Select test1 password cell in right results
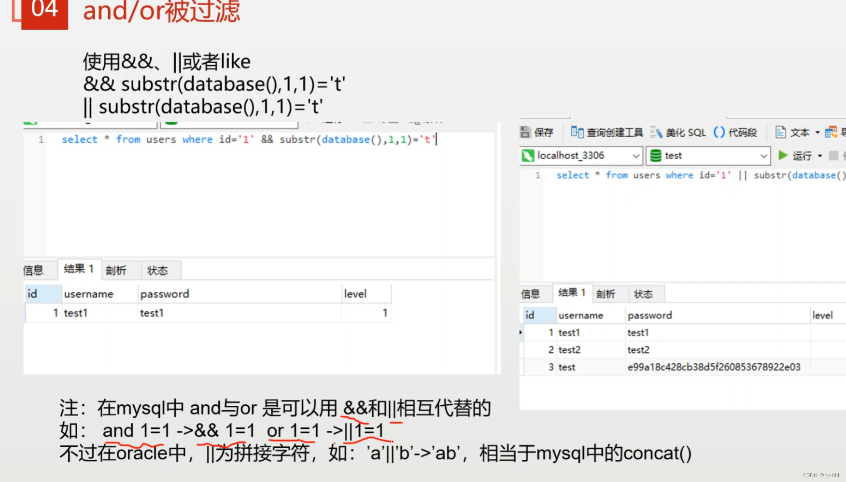The image size is (846, 482). tap(718, 332)
